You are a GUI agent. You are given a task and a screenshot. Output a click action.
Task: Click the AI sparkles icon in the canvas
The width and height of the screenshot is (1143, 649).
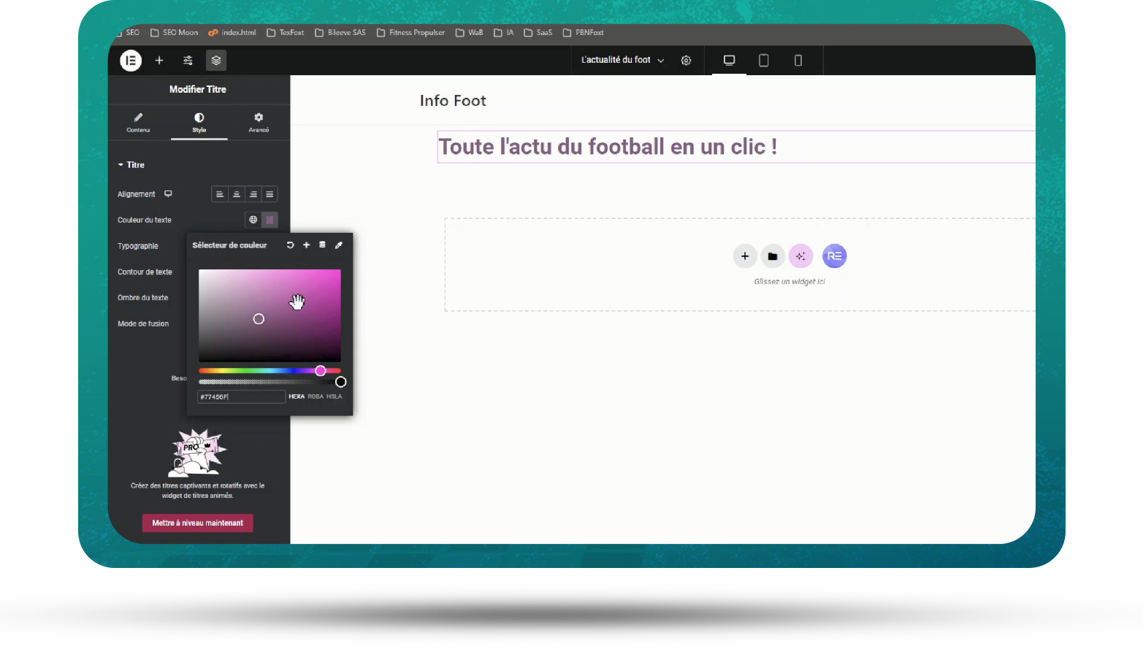(800, 256)
